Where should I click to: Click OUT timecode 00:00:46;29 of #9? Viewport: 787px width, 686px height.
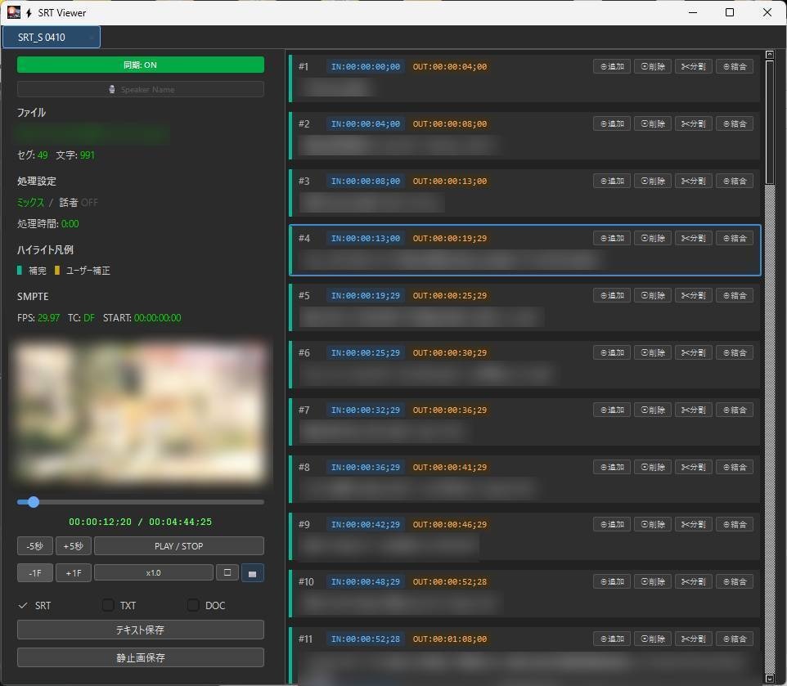(x=450, y=524)
